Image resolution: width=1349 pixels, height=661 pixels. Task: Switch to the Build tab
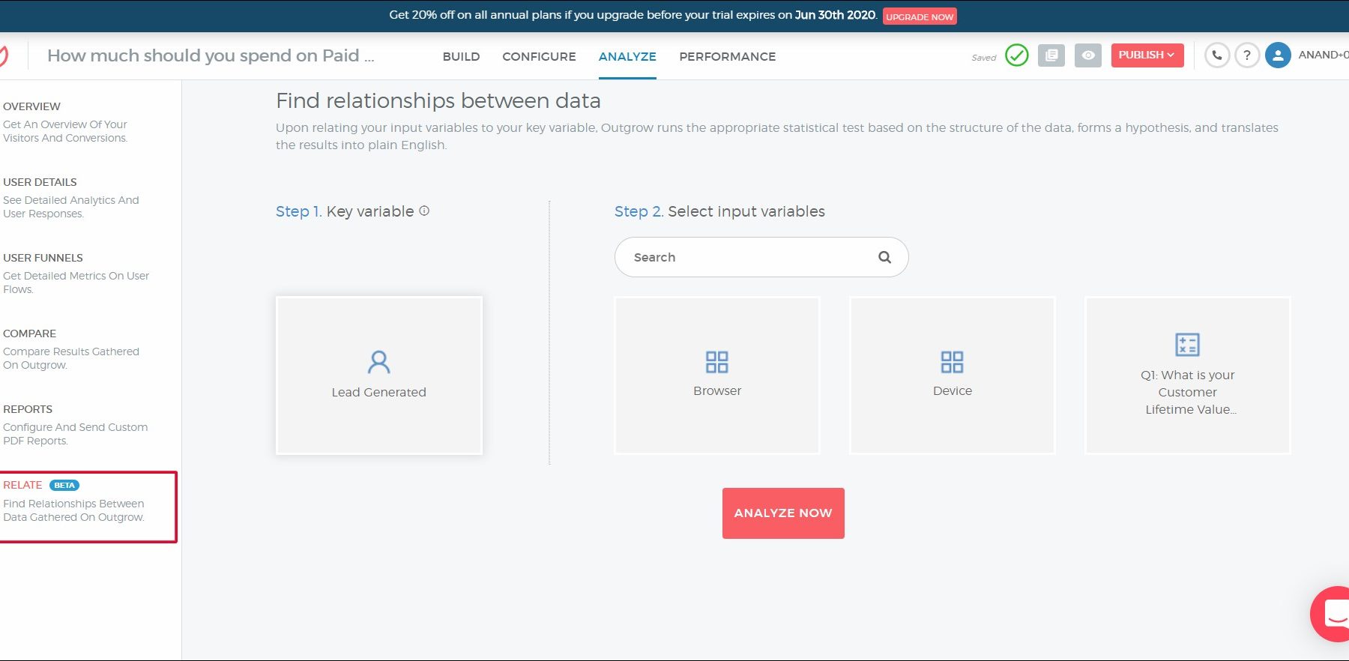coord(461,57)
